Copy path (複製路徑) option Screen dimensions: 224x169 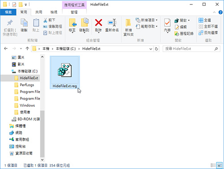pyautogui.click(x=52, y=26)
